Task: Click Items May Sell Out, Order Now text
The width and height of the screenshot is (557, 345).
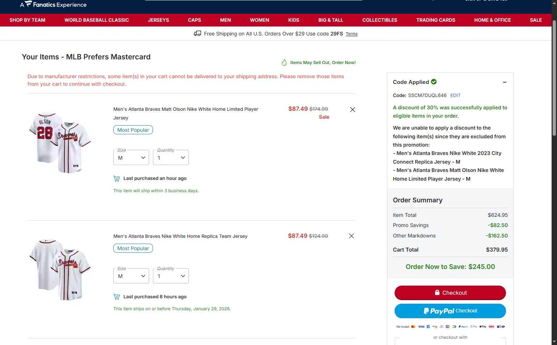Action: click(x=323, y=63)
